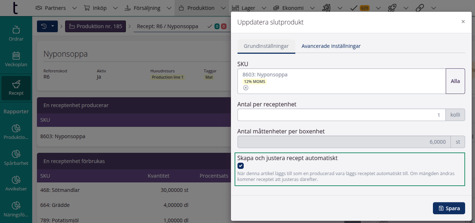Click the Antal per receptenhet input field
This screenshot has width=475, height=223.
(x=341, y=115)
